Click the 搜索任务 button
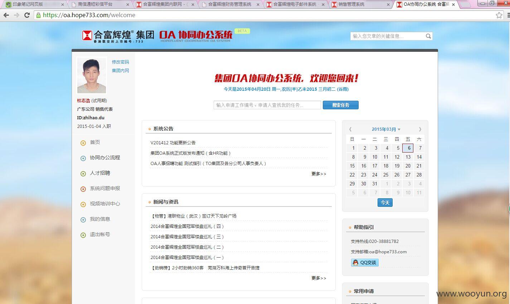Viewport: 510px width, 304px height. click(340, 105)
